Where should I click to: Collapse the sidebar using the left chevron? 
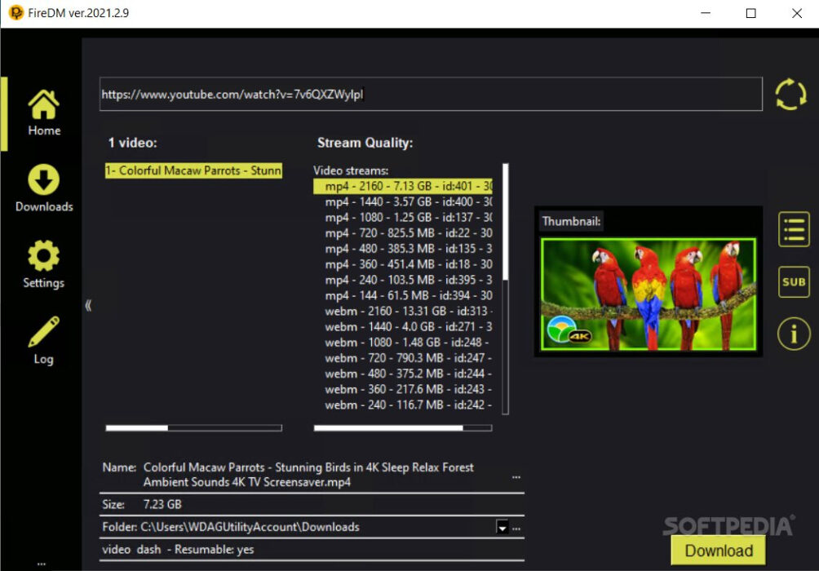[x=88, y=305]
